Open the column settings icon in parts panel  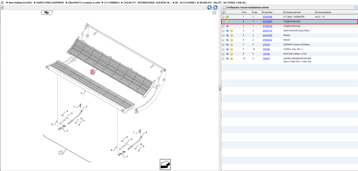355,7
